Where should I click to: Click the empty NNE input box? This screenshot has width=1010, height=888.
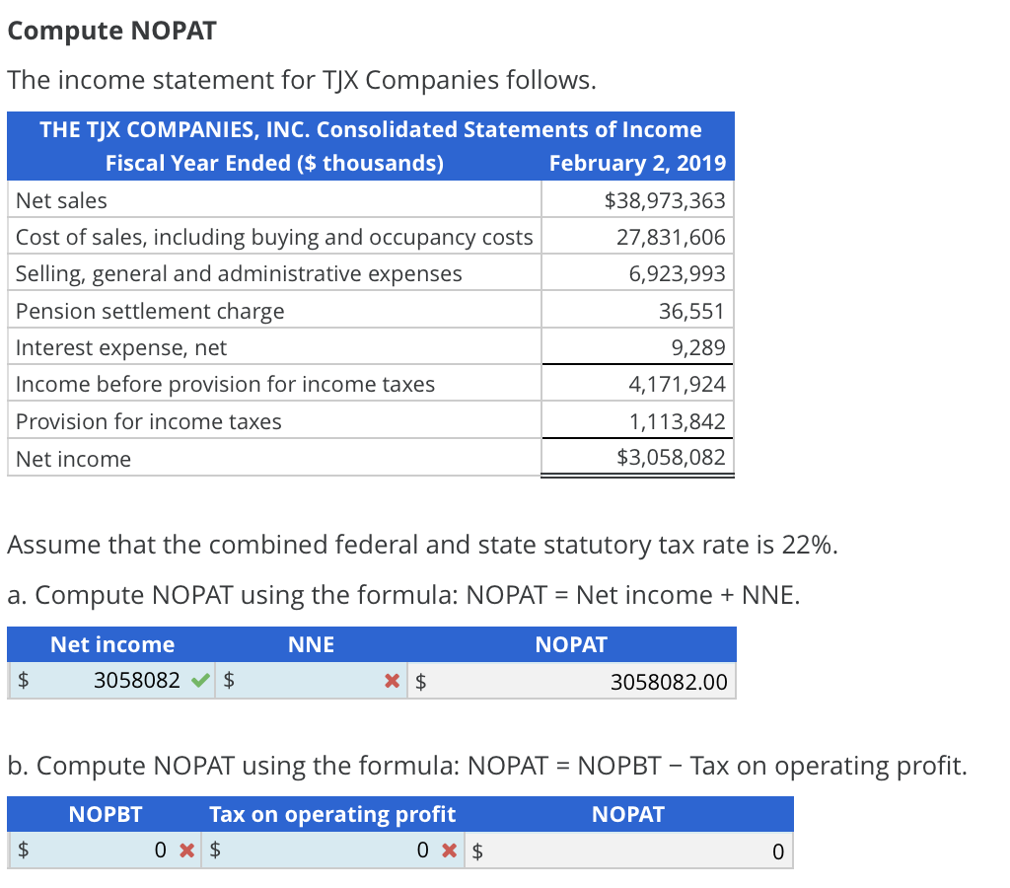click(306, 680)
